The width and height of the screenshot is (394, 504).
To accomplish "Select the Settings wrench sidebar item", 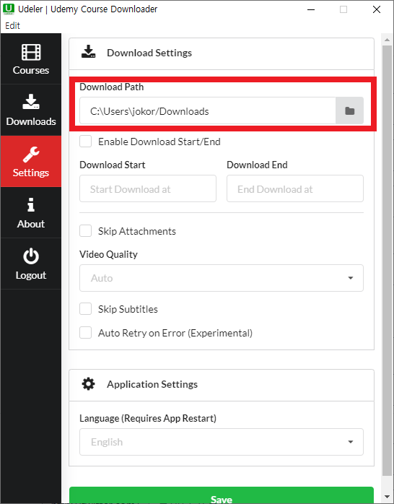I will pos(31,161).
